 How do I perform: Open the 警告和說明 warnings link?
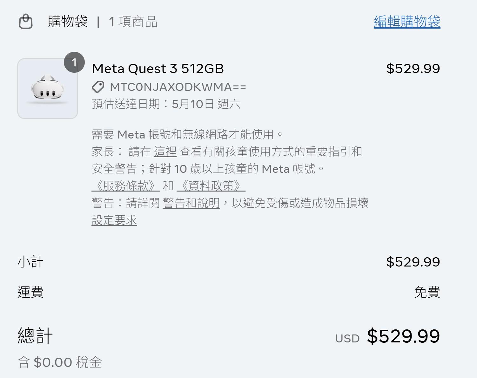pos(191,203)
